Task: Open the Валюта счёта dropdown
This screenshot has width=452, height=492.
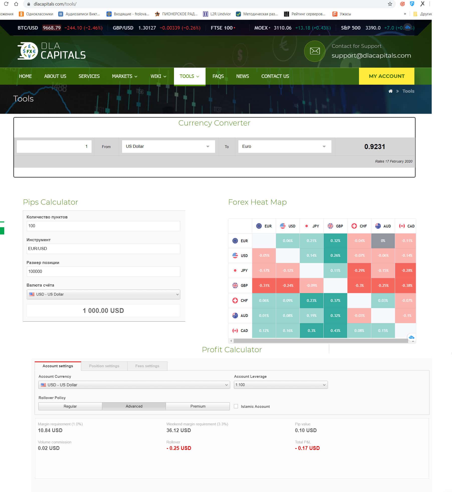Action: click(x=103, y=294)
